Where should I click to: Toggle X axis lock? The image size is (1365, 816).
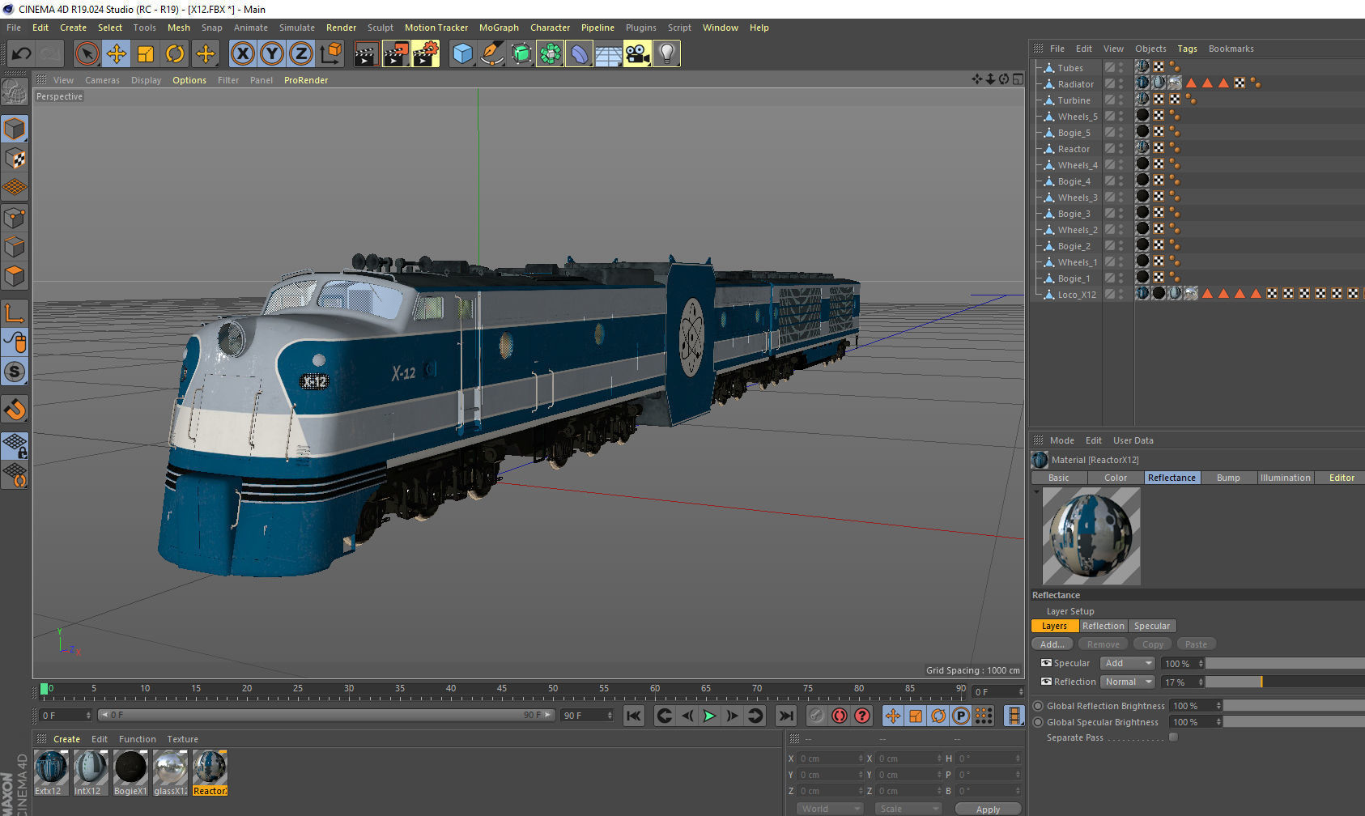242,54
